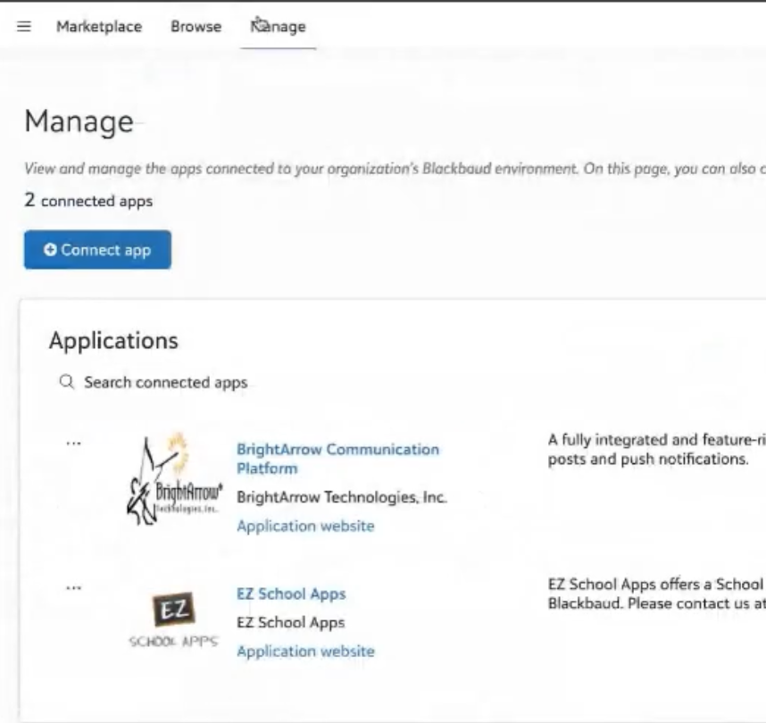Click EZ School Apps description text

point(656,594)
